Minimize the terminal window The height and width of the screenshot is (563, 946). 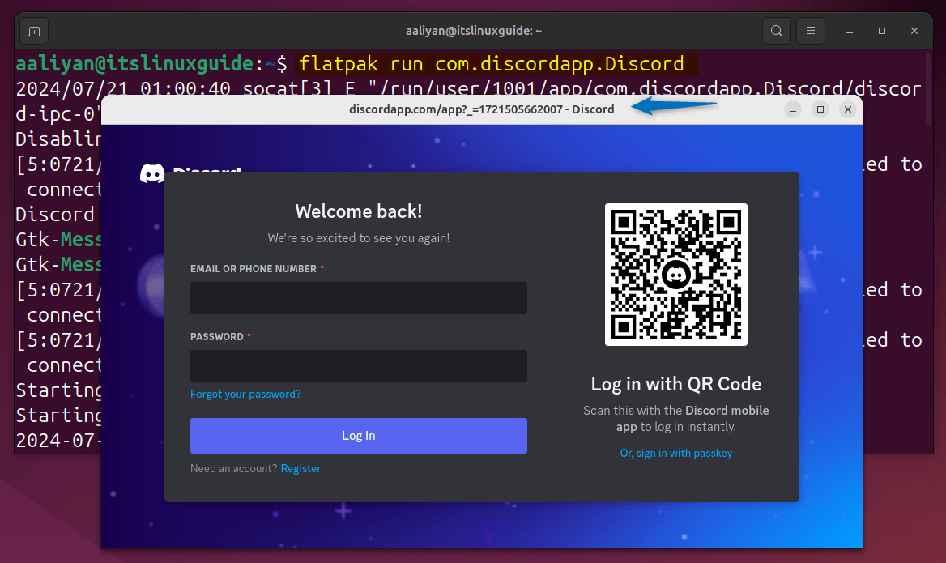point(848,30)
